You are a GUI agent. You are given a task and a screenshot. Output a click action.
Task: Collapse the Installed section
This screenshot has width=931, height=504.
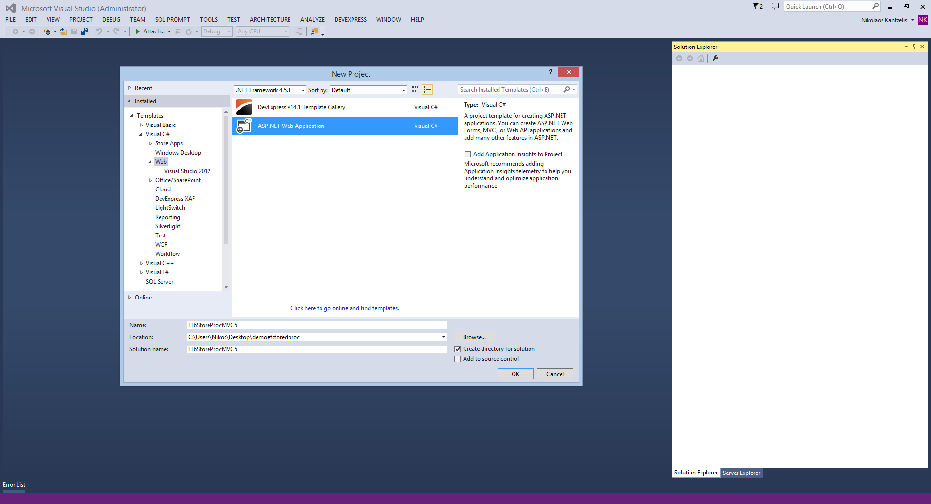129,101
